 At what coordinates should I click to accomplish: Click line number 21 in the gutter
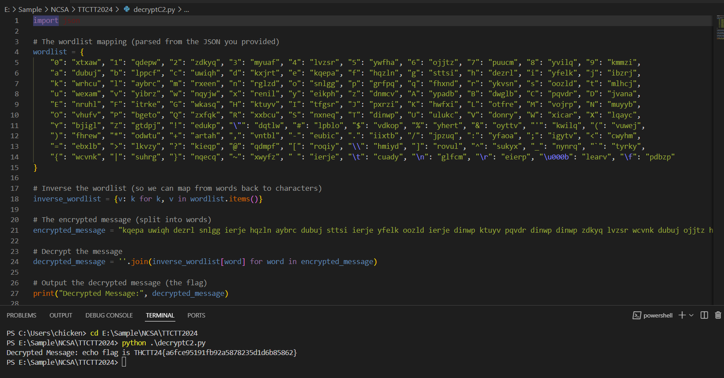point(15,230)
